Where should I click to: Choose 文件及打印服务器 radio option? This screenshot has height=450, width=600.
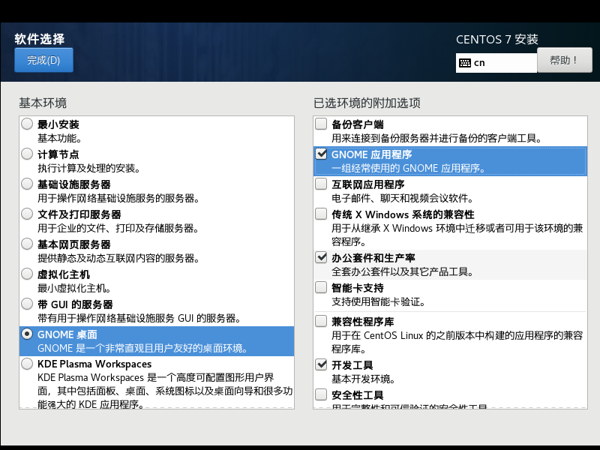coord(27,214)
